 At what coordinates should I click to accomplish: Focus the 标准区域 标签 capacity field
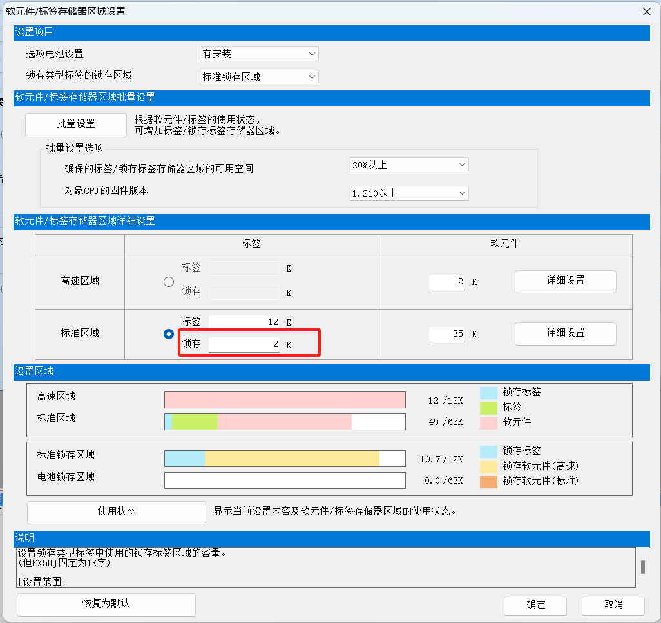click(244, 322)
